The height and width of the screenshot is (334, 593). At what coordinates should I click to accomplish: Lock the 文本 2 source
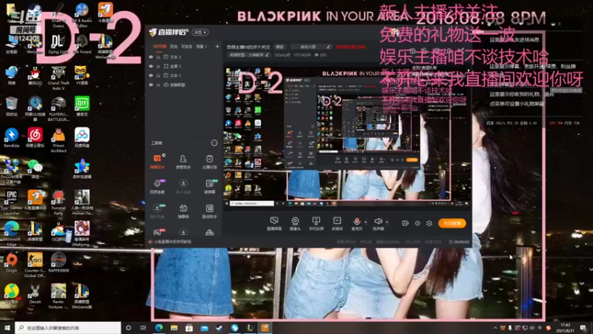(x=158, y=57)
